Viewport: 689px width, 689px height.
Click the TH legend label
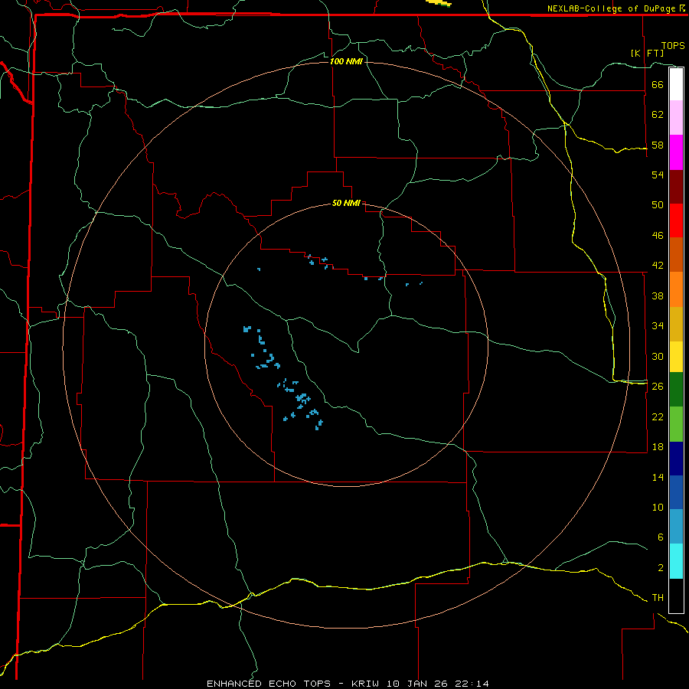pyautogui.click(x=658, y=598)
